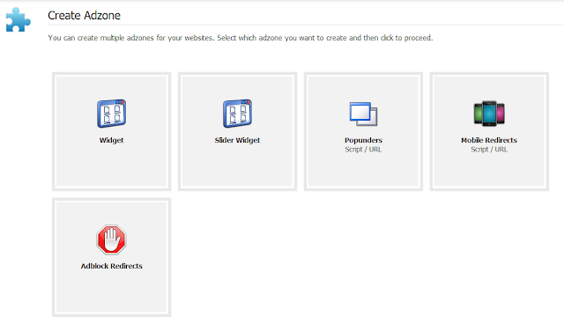Viewport: 564px width, 324px height.
Task: Click 'Script / URL' under Mobile Redirects
Action: (x=489, y=150)
